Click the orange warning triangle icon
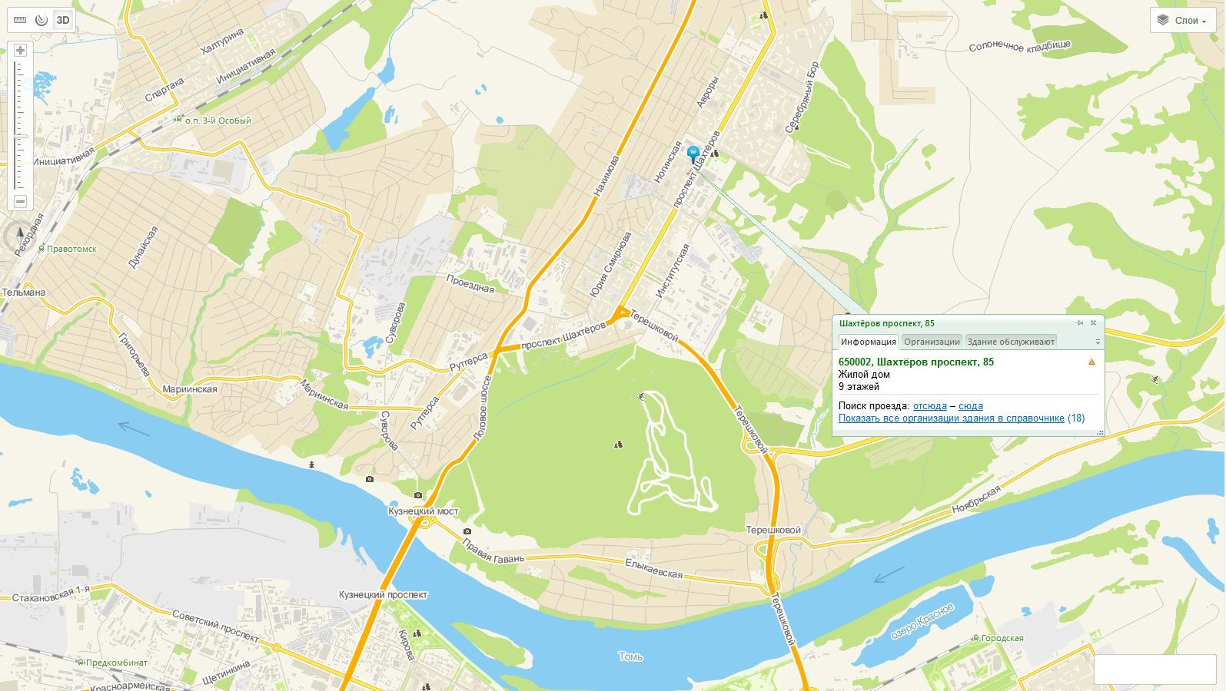Image resolution: width=1226 pixels, height=691 pixels. point(1091,362)
